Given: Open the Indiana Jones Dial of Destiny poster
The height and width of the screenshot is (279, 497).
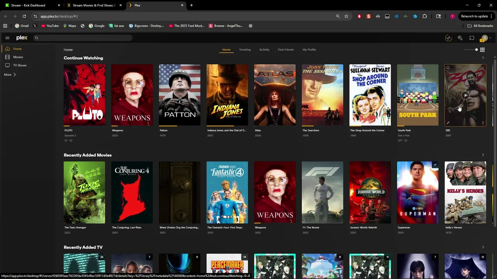Looking at the screenshot, I should (x=227, y=95).
